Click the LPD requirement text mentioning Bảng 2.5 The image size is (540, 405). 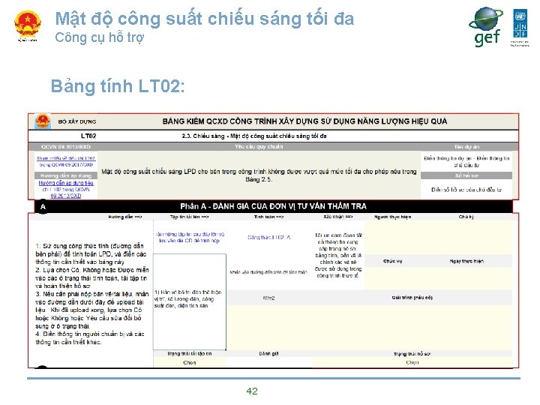tap(259, 175)
